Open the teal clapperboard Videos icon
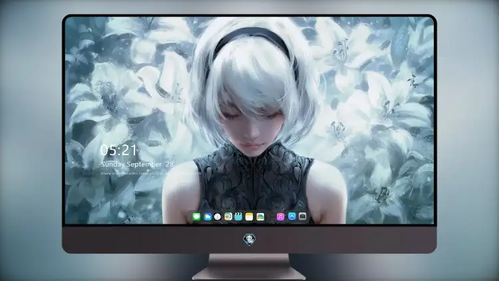The image size is (499, 281). [238, 217]
